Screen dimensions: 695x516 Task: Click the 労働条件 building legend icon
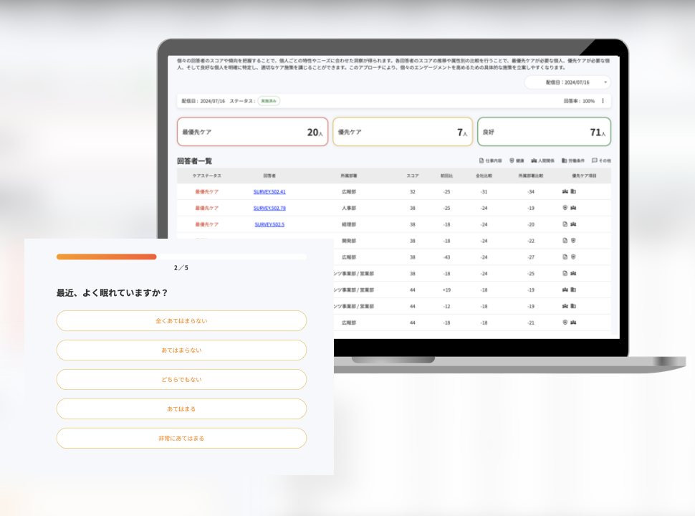(x=565, y=161)
